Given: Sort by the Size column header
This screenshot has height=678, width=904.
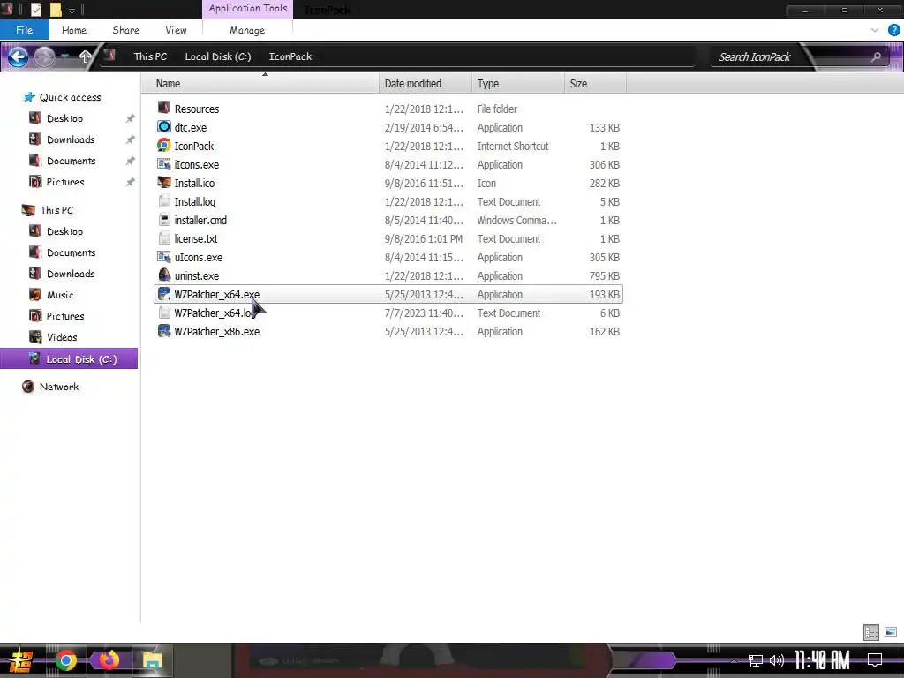Looking at the screenshot, I should (595, 84).
